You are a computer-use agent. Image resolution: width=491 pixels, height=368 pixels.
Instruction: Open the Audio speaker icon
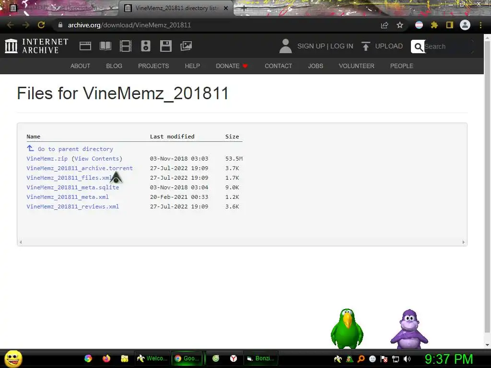(x=146, y=46)
